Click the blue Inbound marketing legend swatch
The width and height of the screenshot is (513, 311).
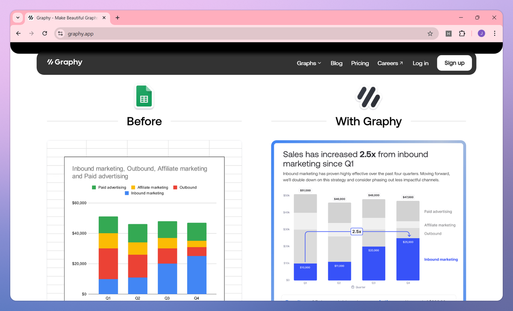[127, 193]
